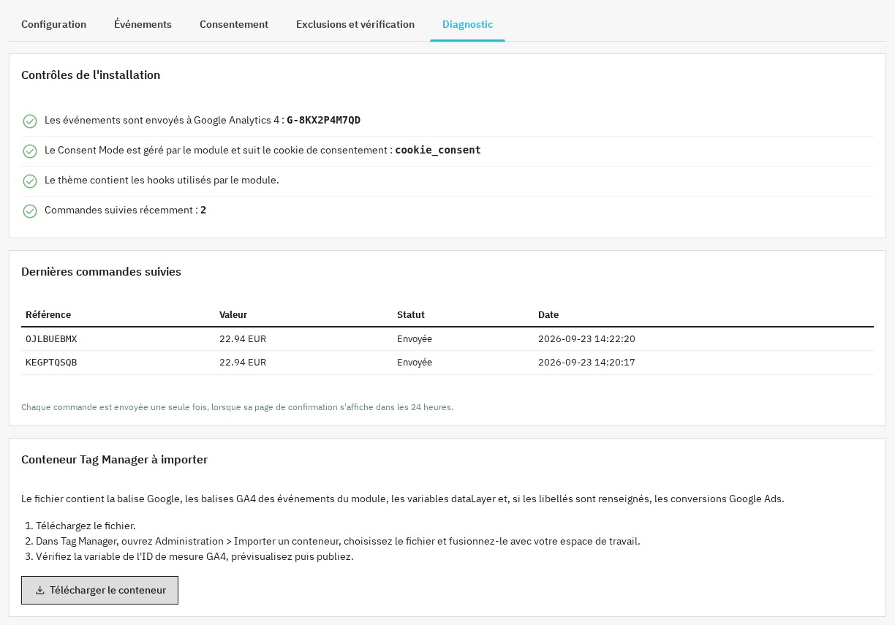This screenshot has width=895, height=625.
Task: Click the note about 24 heures confirmation
Action: [x=237, y=407]
